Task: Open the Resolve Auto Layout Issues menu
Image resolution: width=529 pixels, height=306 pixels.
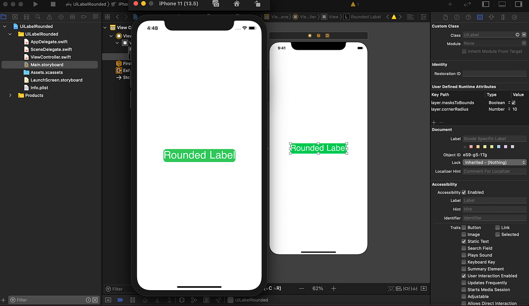Action: click(x=414, y=288)
